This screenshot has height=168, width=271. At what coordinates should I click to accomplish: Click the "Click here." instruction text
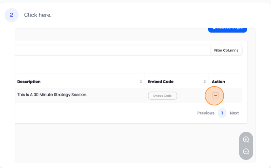point(38,15)
